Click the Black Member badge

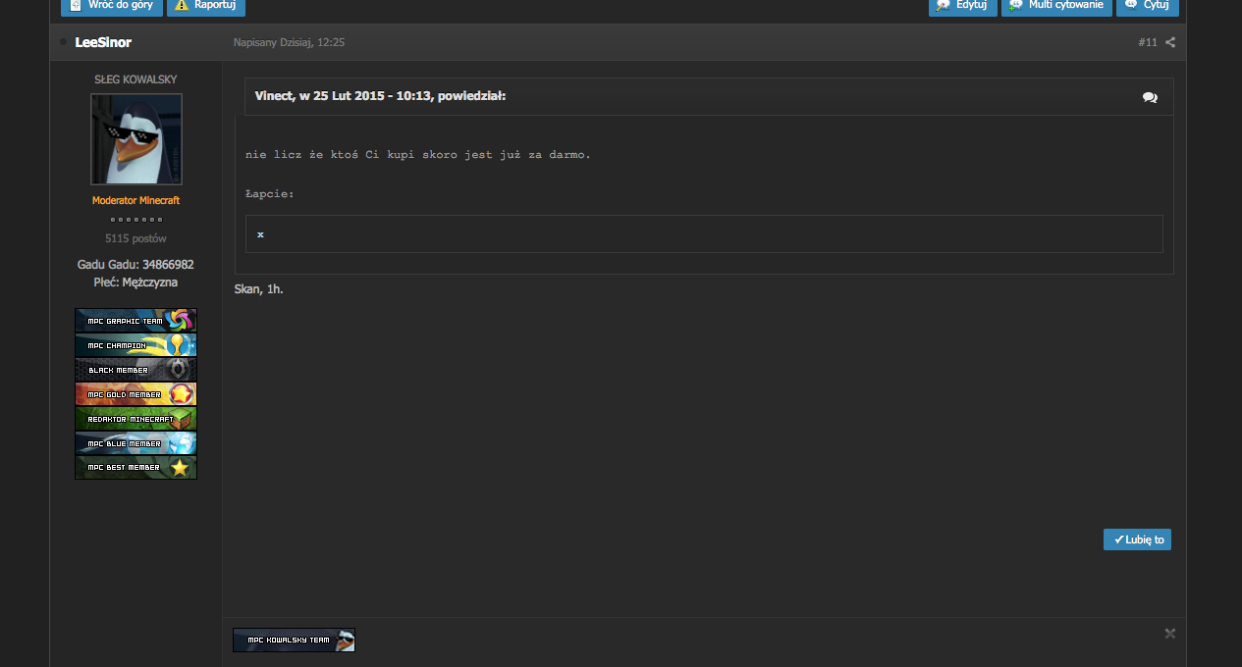[135, 370]
